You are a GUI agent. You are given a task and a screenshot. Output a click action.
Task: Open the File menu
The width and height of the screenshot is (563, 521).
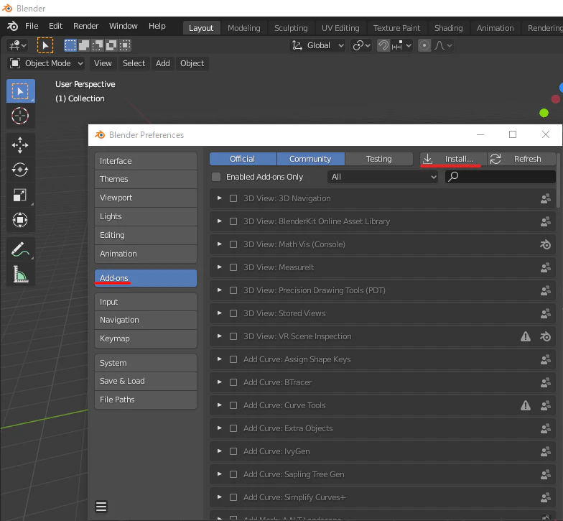point(32,26)
